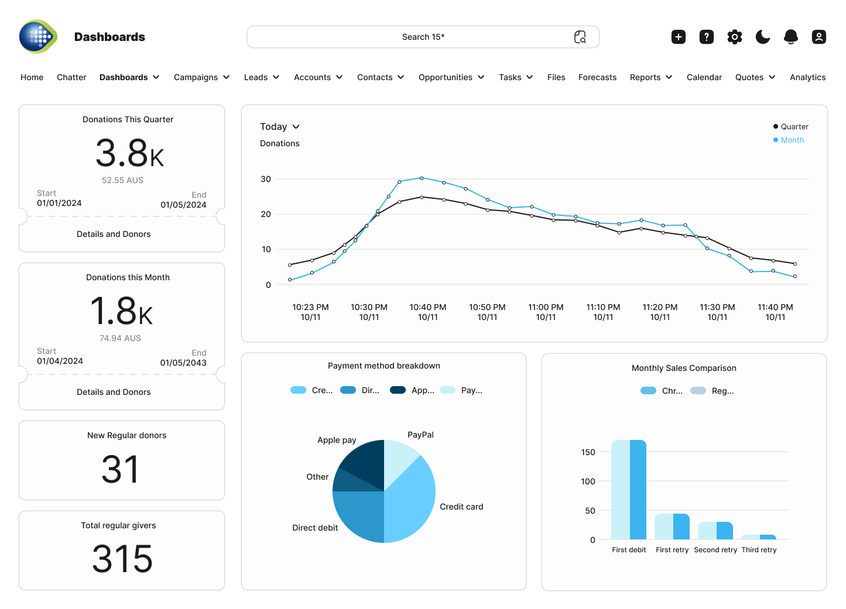
Task: Click the search scan icon in search bar
Action: click(580, 37)
